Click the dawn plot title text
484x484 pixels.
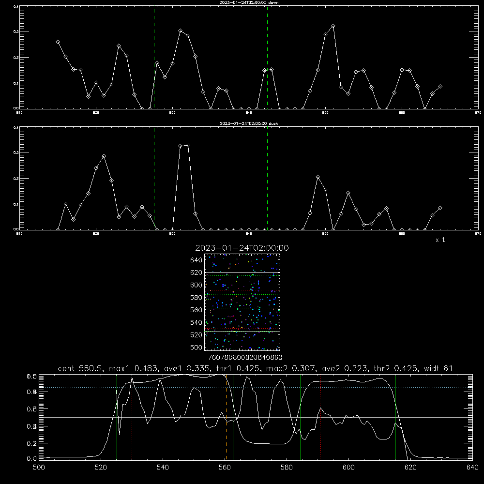pos(249,2)
